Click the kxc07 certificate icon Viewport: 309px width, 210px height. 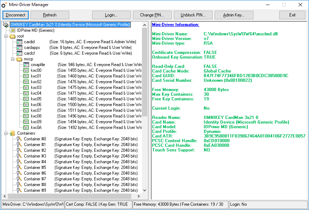pyautogui.click(x=26, y=110)
